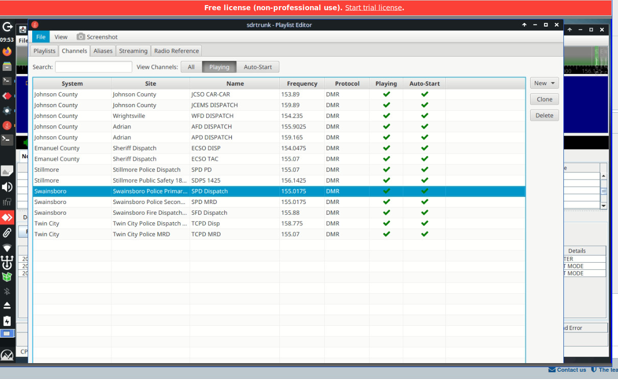Image resolution: width=618 pixels, height=384 pixels.
Task: Open the Wi-Fi network indicator
Action: [x=7, y=248]
